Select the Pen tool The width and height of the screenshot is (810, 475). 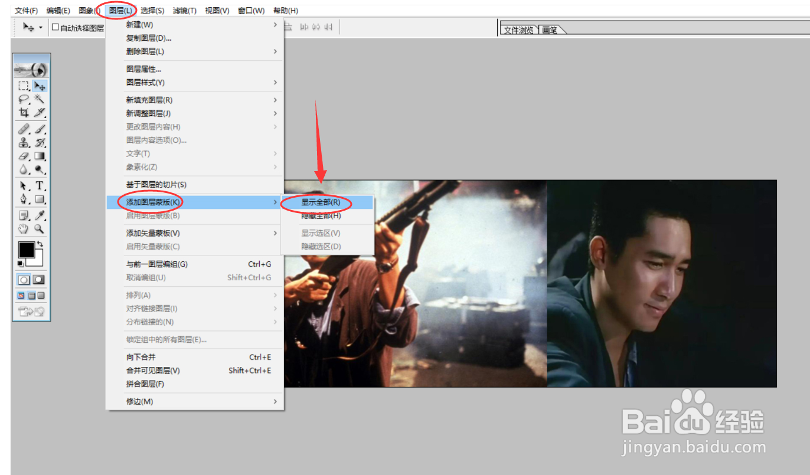tap(24, 199)
